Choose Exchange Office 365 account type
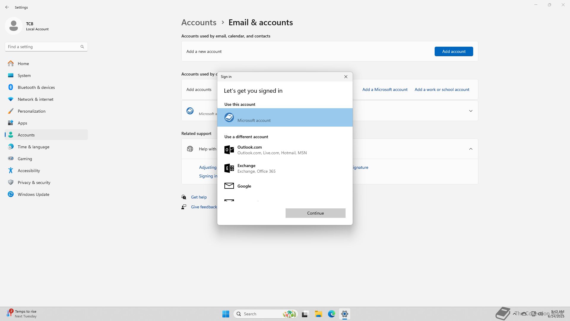This screenshot has height=321, width=570. click(x=256, y=168)
